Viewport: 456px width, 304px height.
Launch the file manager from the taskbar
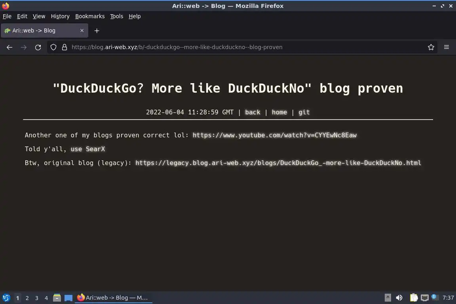[57, 298]
